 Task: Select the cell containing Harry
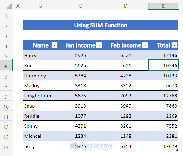pos(40,56)
